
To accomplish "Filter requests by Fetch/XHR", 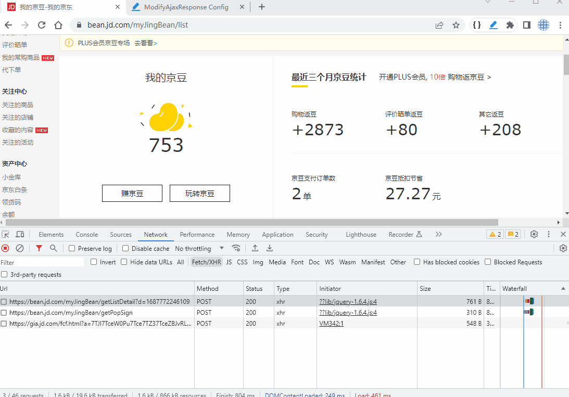I will (x=207, y=262).
